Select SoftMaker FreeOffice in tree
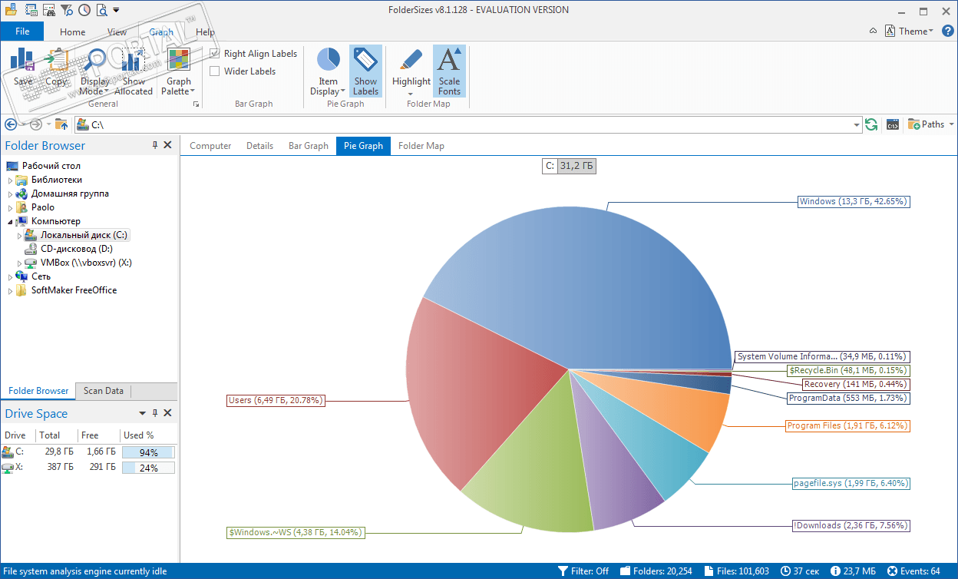The height and width of the screenshot is (579, 958). pyautogui.click(x=74, y=290)
